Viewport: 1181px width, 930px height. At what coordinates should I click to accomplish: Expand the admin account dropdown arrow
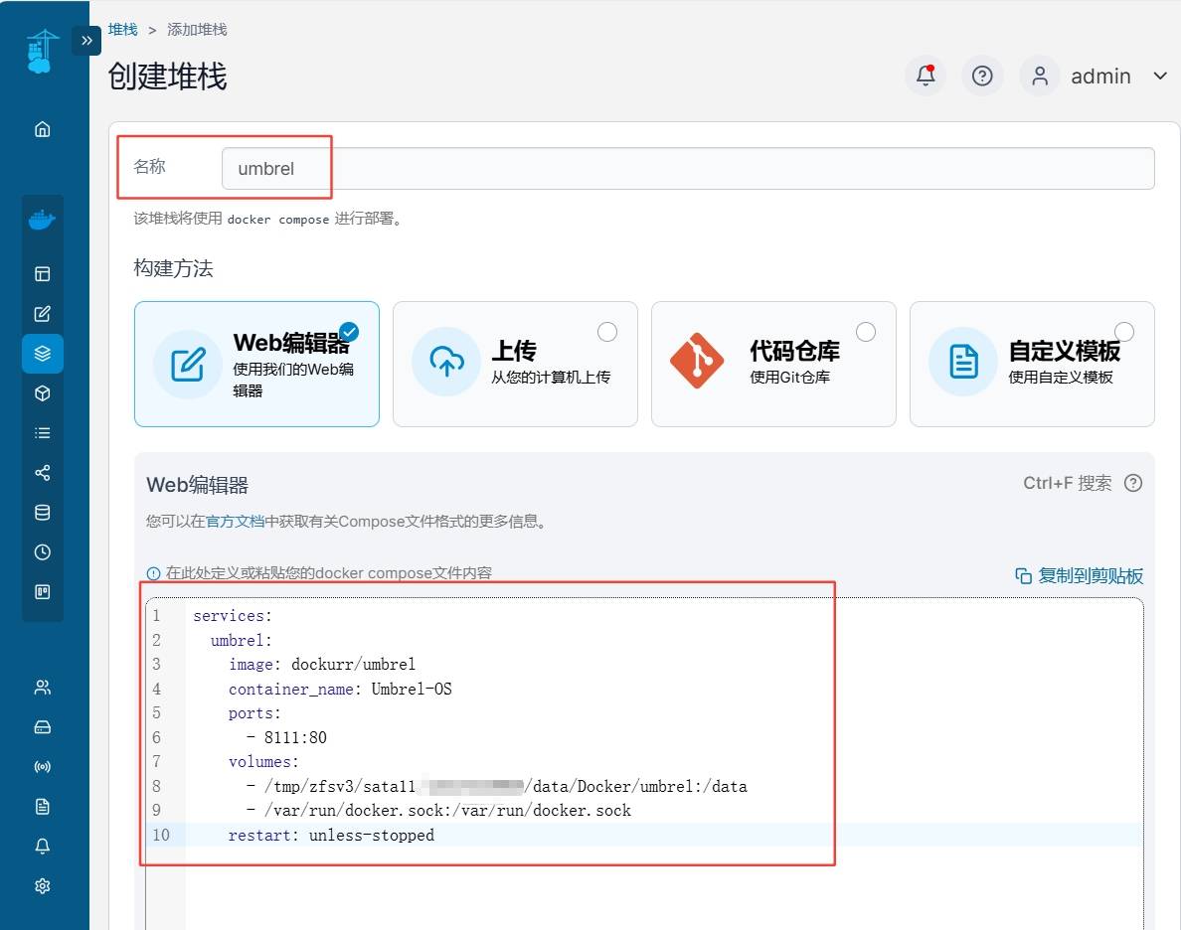tap(1160, 76)
